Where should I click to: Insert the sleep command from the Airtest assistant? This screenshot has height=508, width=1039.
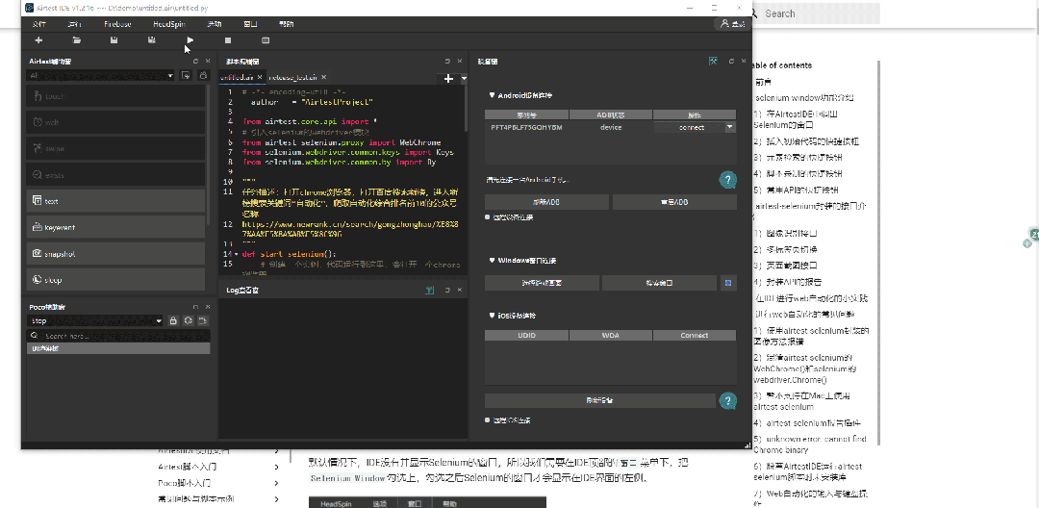[116, 280]
